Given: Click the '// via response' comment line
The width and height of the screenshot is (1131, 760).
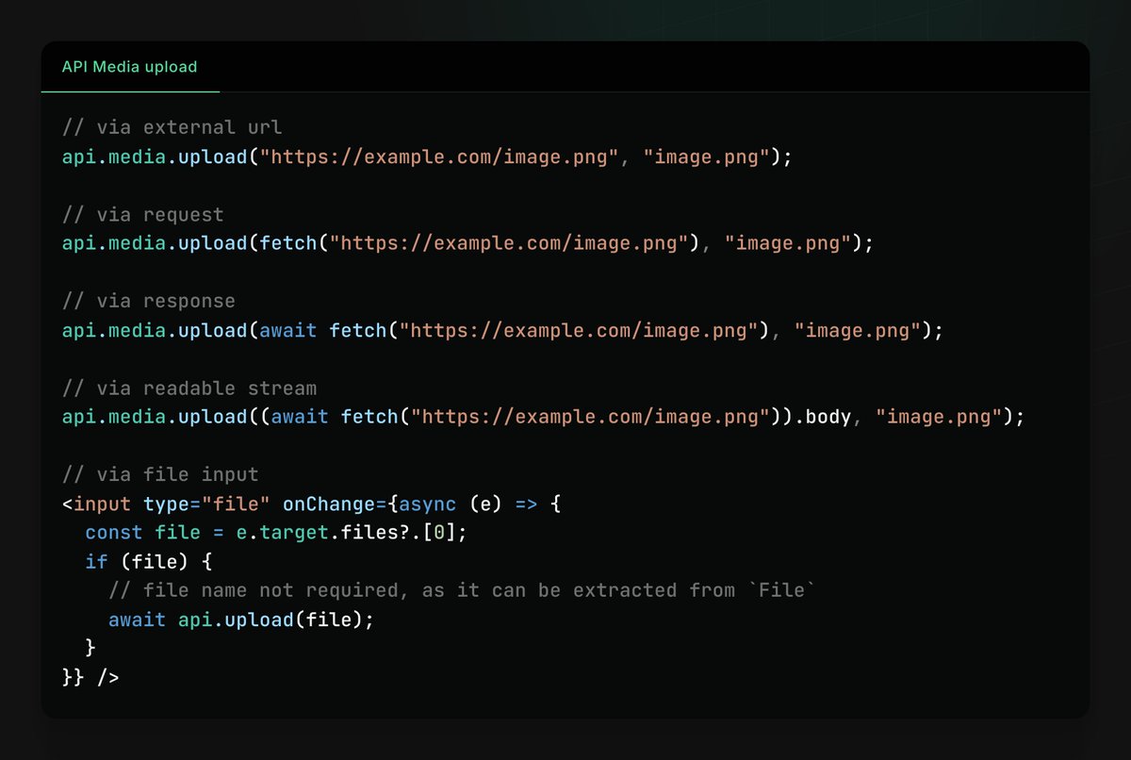Looking at the screenshot, I should coord(148,301).
